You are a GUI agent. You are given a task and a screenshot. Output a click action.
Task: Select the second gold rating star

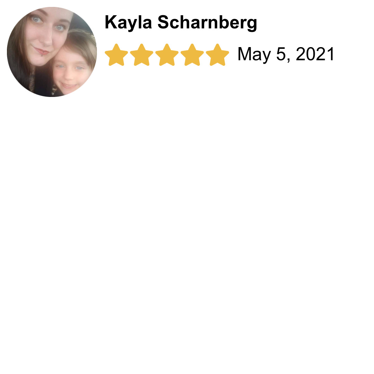[x=142, y=55]
